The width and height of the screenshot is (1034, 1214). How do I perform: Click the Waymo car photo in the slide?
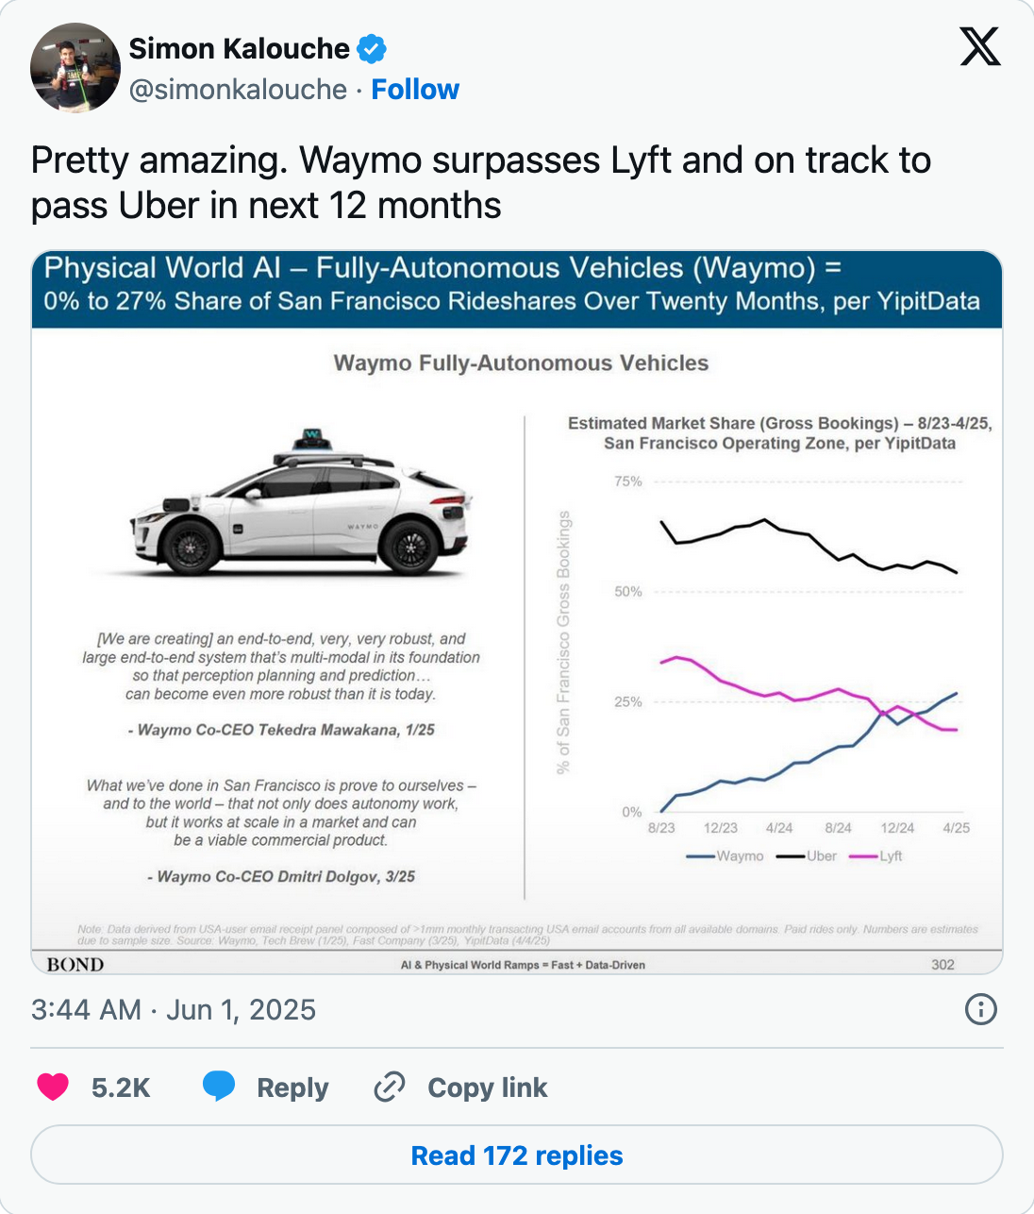[300, 505]
